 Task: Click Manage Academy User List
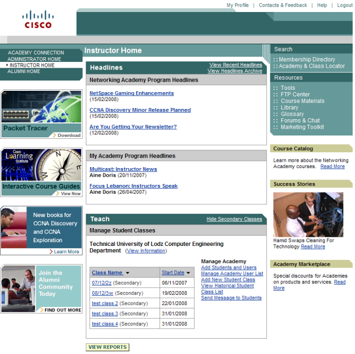click(x=232, y=273)
